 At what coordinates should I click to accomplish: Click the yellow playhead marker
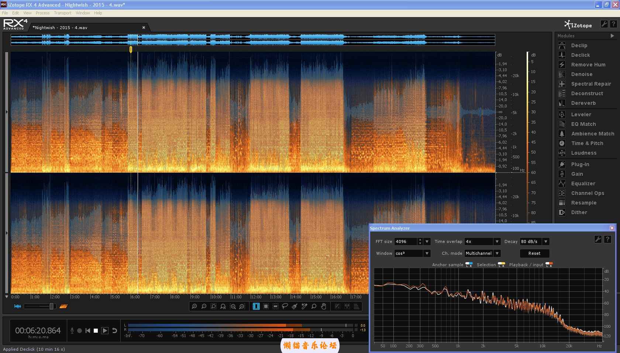click(131, 49)
